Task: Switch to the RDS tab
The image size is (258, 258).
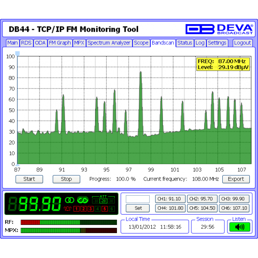Action: (x=26, y=43)
